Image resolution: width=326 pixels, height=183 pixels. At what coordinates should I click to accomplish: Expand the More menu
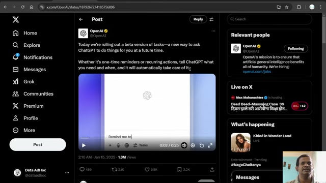coord(24,130)
